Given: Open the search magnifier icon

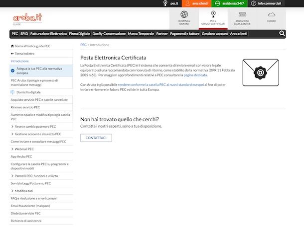Looking at the screenshot, I should (x=282, y=33).
